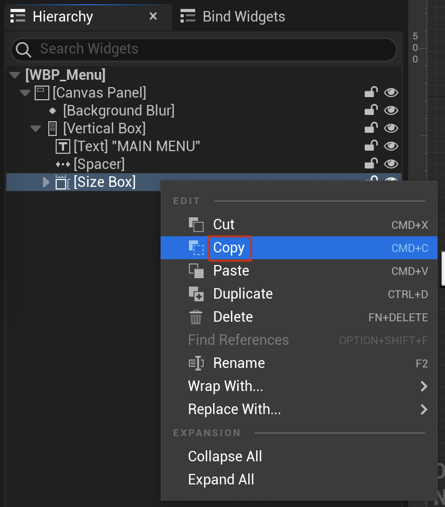Click the Canvas Panel widget icon
The width and height of the screenshot is (445, 507).
(x=42, y=93)
